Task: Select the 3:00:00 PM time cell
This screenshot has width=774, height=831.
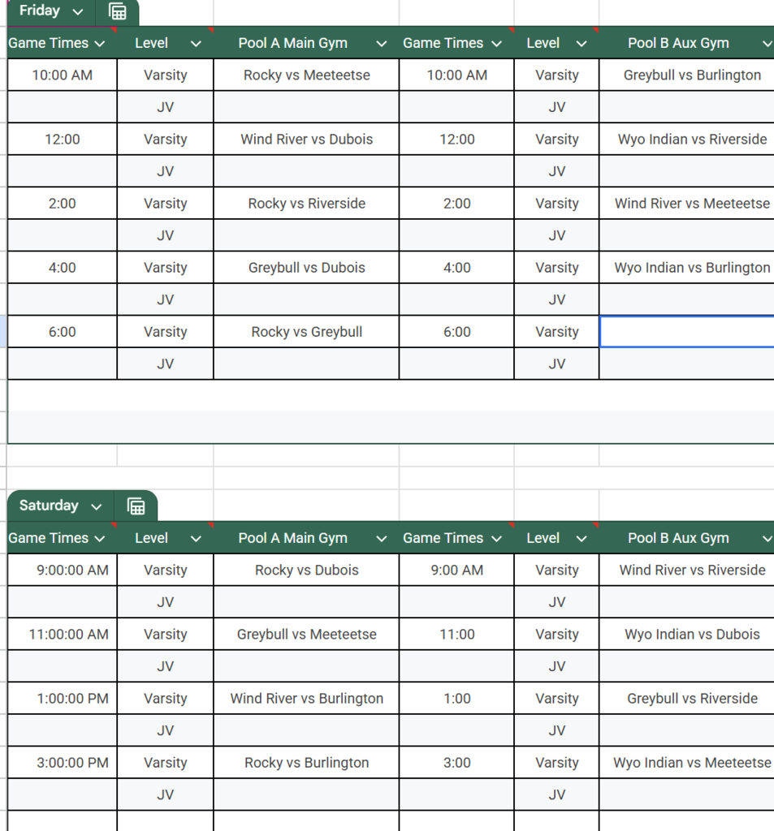Action: (62, 762)
